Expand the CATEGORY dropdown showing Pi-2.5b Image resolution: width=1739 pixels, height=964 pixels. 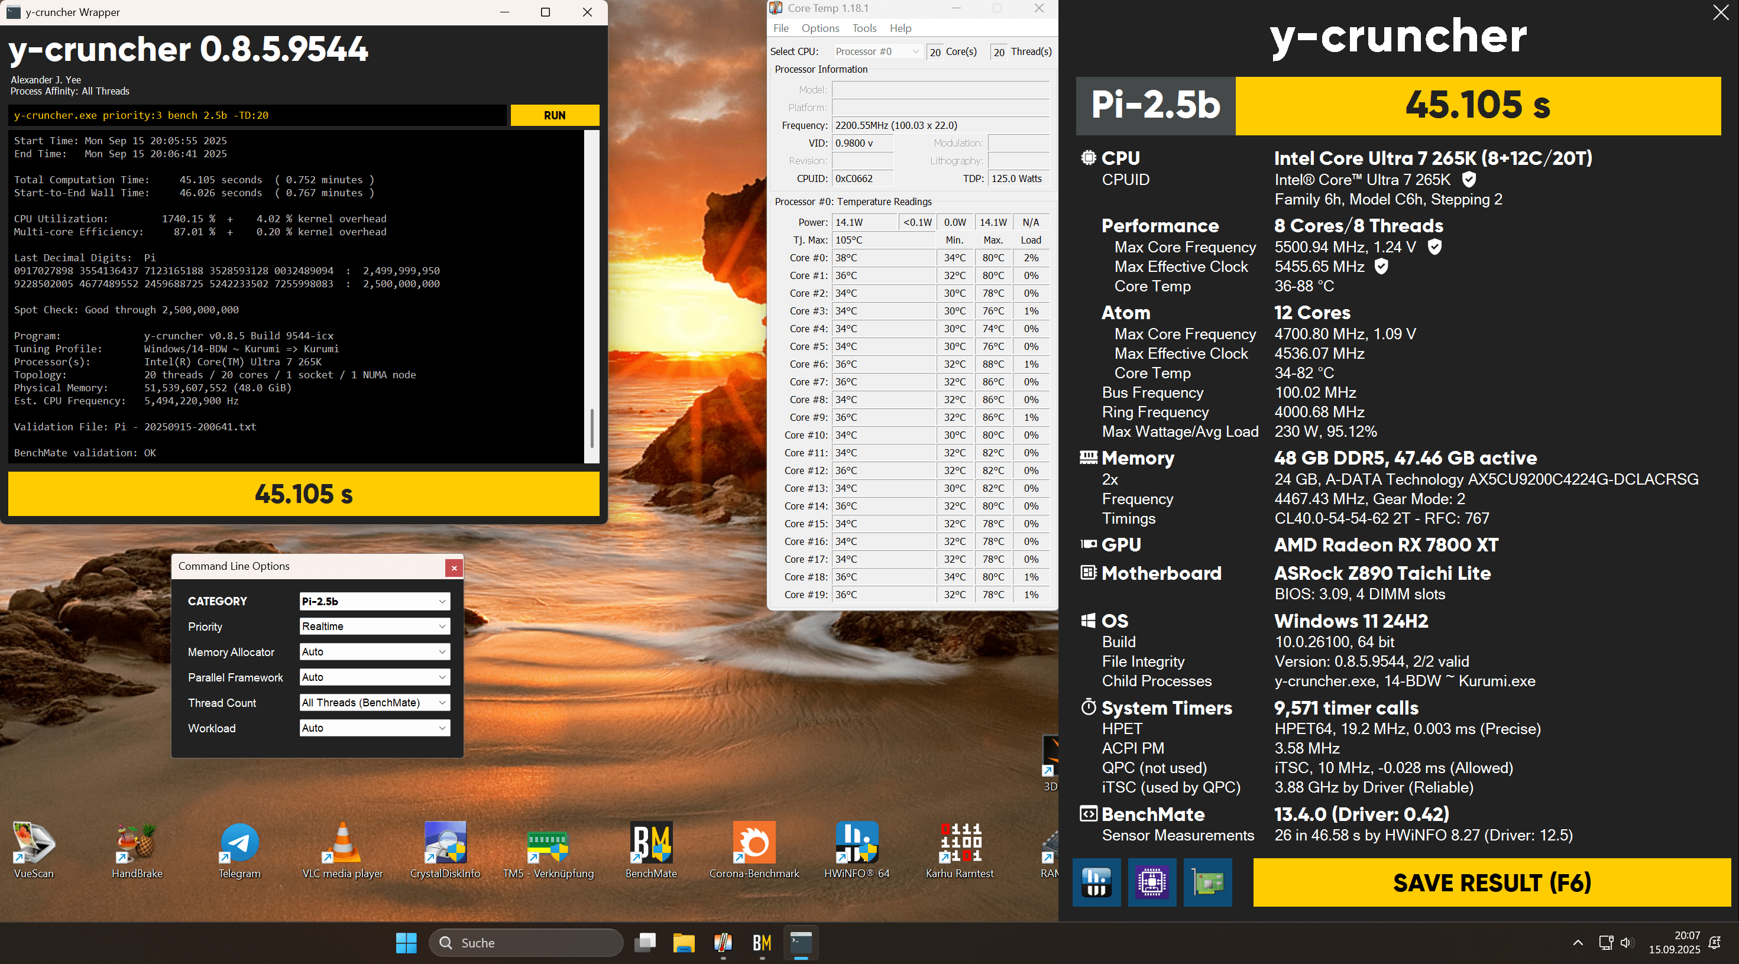click(375, 601)
